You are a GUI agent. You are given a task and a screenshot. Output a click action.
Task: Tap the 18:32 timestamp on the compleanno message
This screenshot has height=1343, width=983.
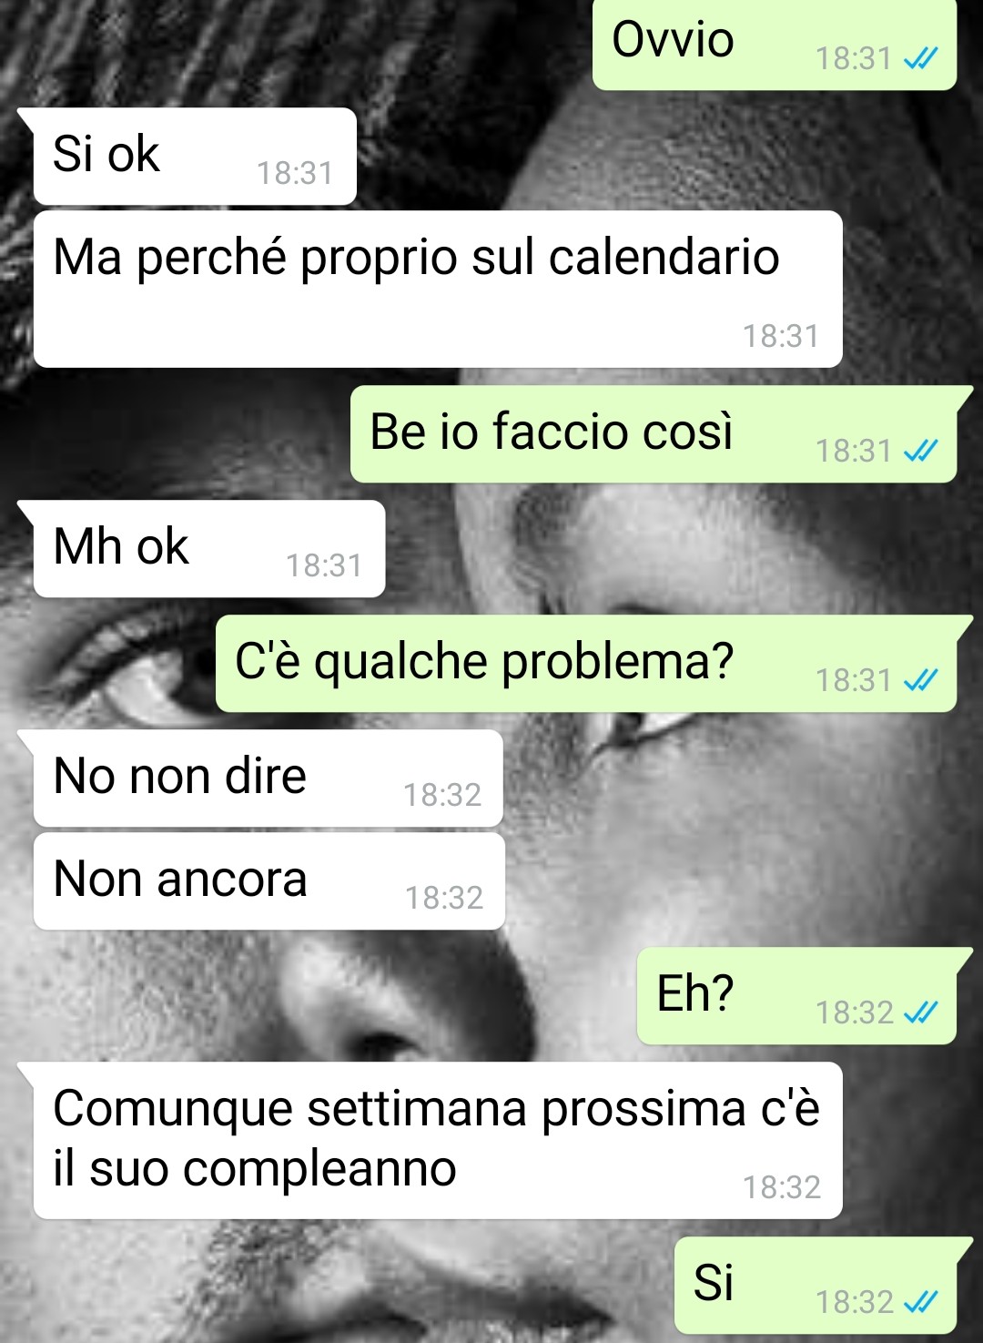click(x=782, y=1187)
